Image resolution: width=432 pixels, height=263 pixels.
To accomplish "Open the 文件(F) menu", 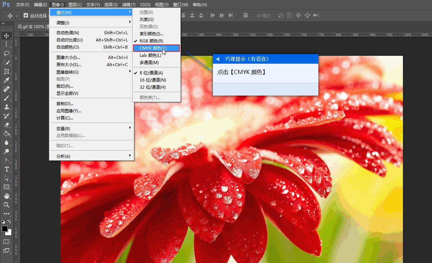I will click(x=23, y=5).
